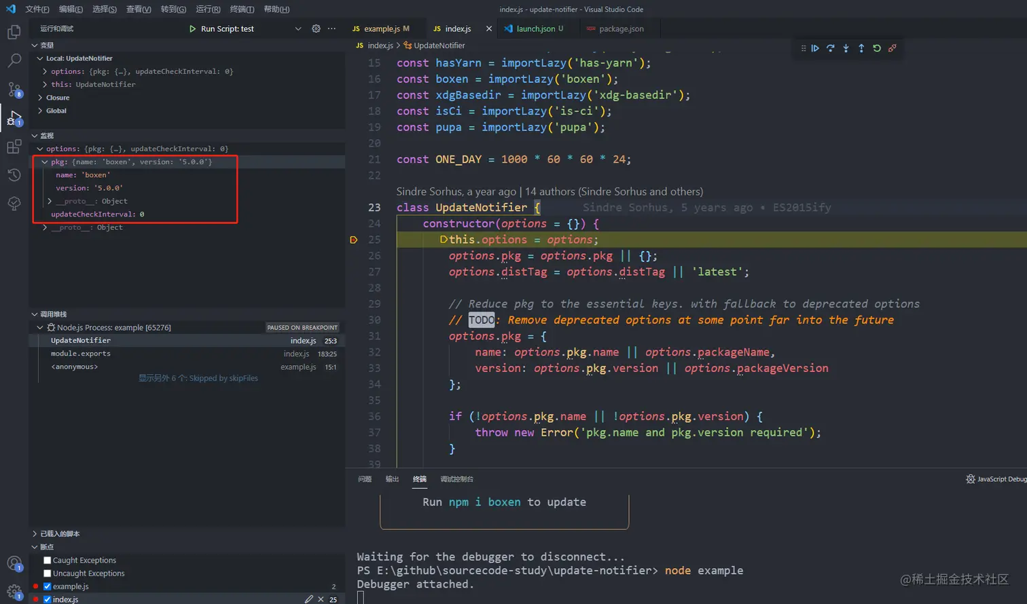This screenshot has width=1027, height=604.
Task: Grab the debug toolbar drag handle
Action: 804,48
